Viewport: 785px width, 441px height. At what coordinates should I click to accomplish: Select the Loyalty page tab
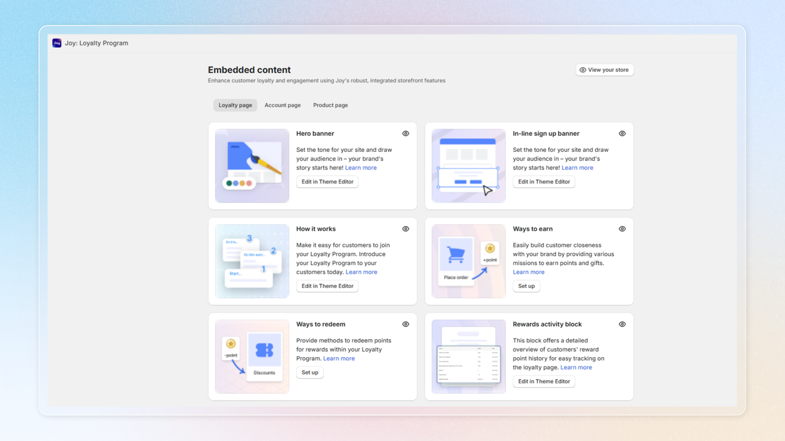tap(235, 105)
